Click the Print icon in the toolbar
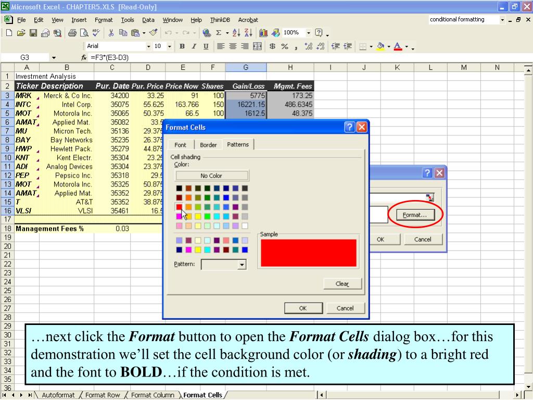 [72, 33]
